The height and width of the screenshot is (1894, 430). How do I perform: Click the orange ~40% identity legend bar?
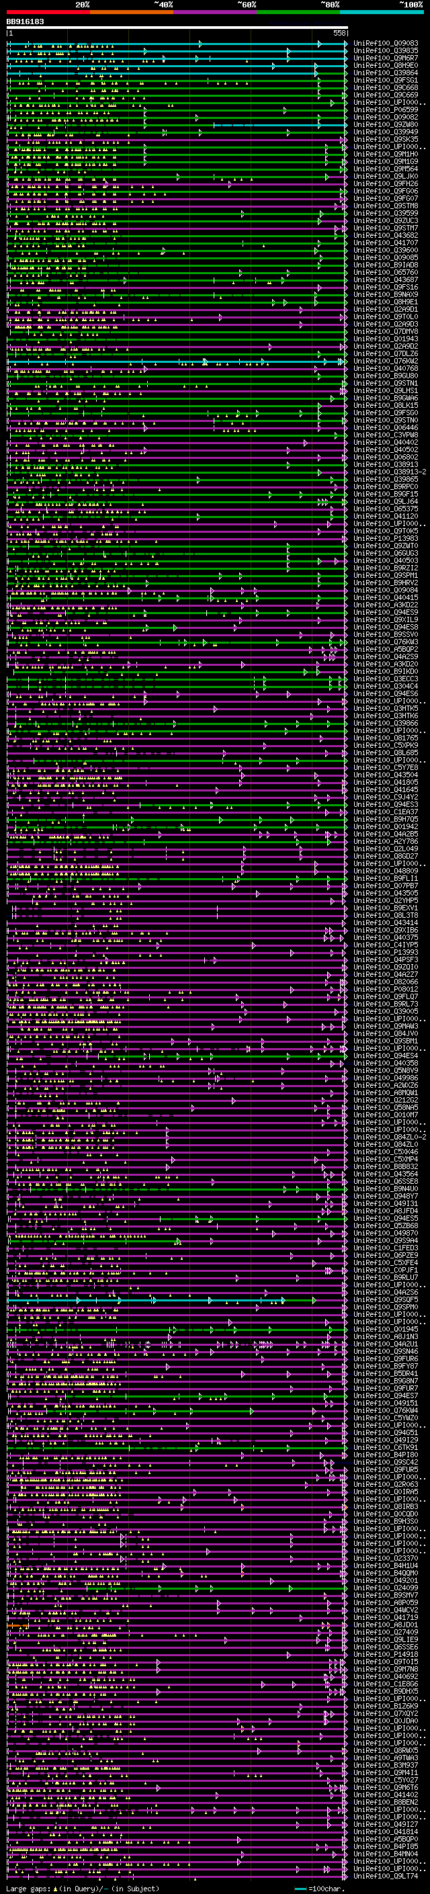click(x=132, y=12)
